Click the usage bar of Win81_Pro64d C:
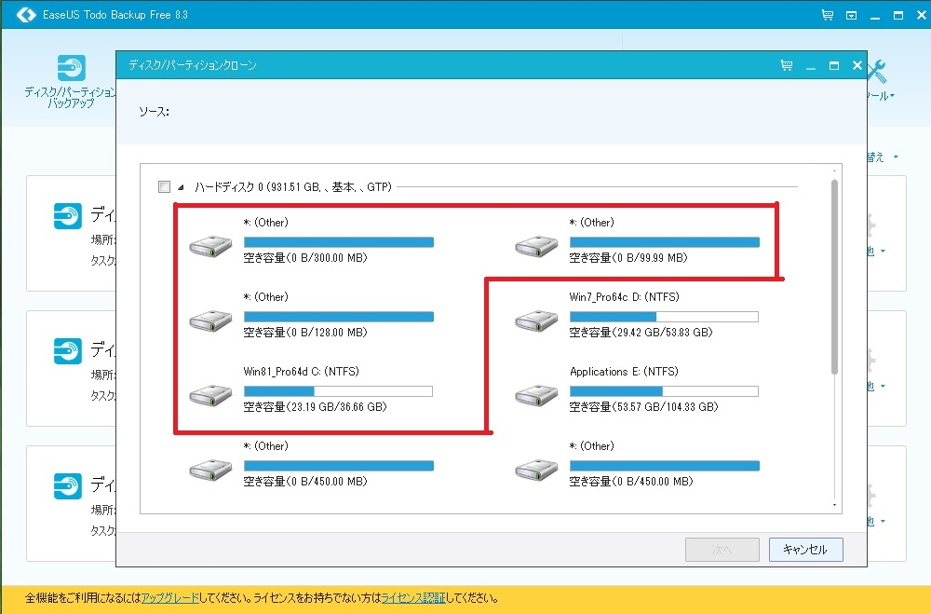The width and height of the screenshot is (931, 614). coord(339,391)
